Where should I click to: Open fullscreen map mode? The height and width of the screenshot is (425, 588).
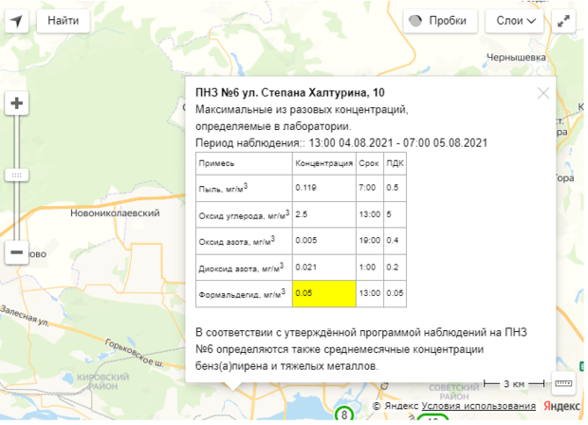[x=566, y=20]
